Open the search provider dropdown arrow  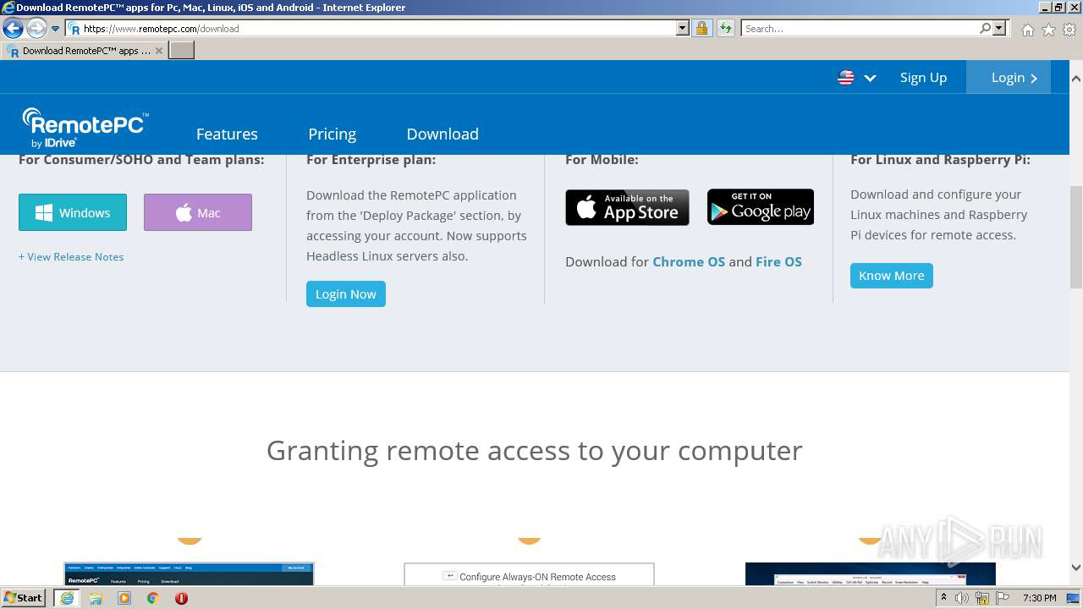(999, 29)
